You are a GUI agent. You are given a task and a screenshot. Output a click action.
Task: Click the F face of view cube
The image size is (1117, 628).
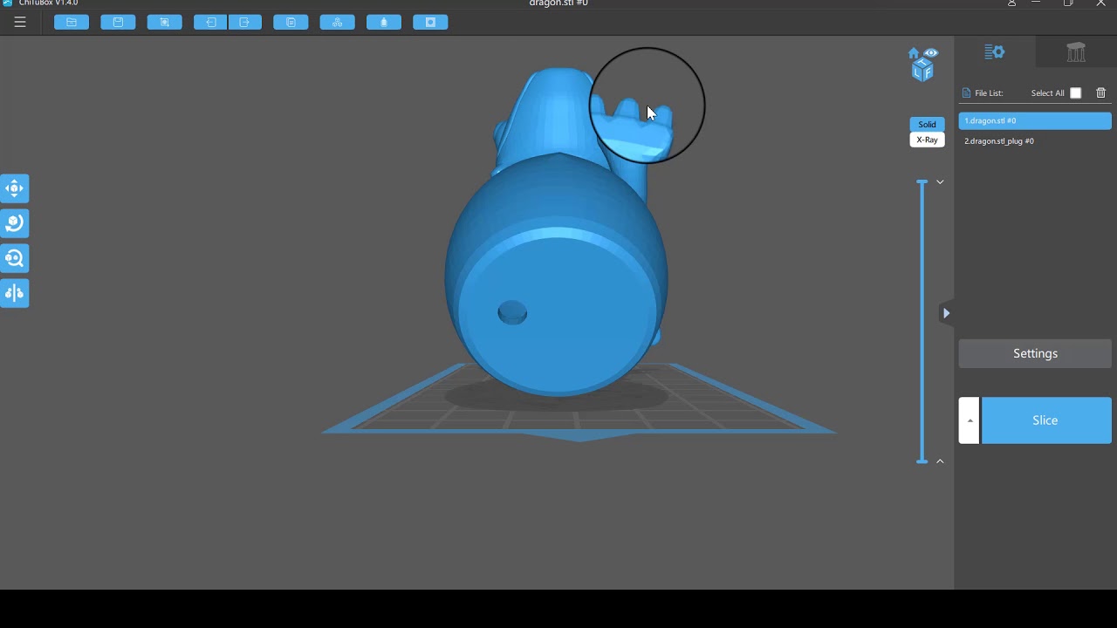928,72
